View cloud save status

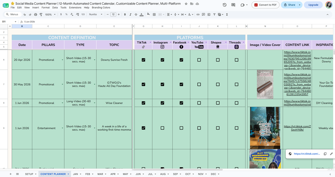click(x=197, y=4)
